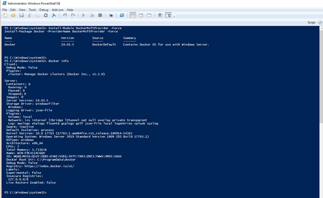Open the Add-ons menu
This screenshot has width=323, height=198.
[57, 10]
